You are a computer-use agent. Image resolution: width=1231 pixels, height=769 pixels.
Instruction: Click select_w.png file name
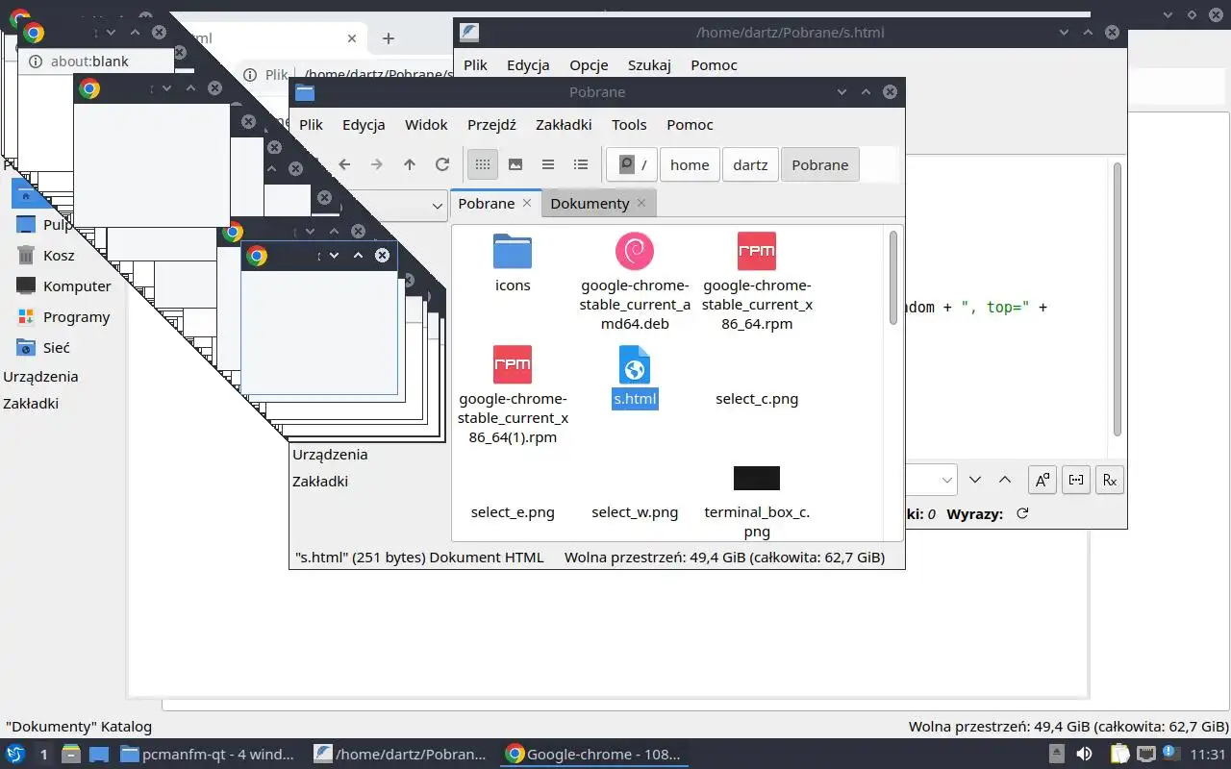[635, 512]
